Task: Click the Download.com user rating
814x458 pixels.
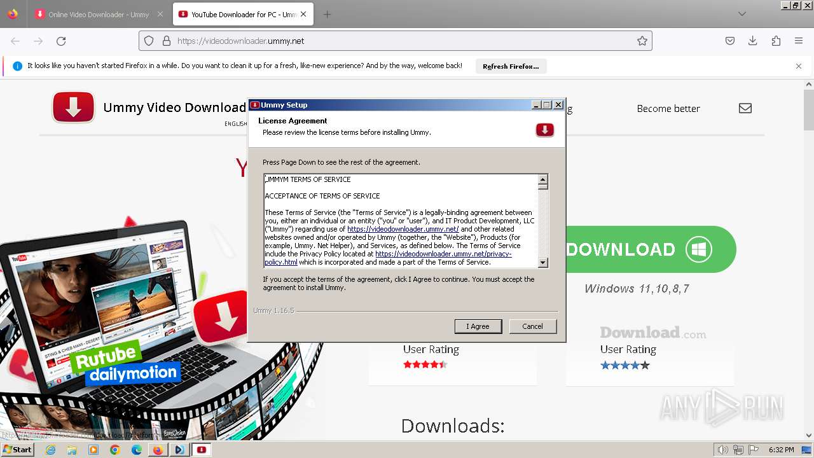Action: [x=625, y=365]
